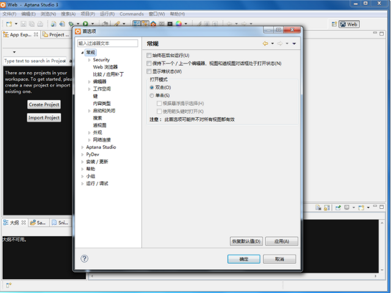Click the status bar icon at bottom left
The height and width of the screenshot is (293, 391).
pos(9,285)
